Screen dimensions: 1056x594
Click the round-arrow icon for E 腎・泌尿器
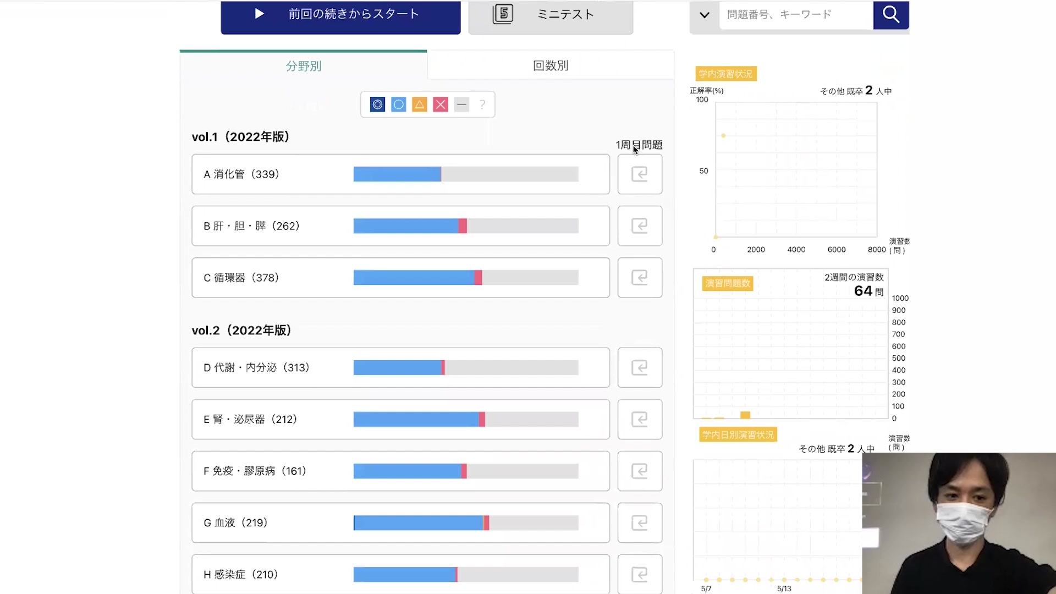(x=640, y=419)
